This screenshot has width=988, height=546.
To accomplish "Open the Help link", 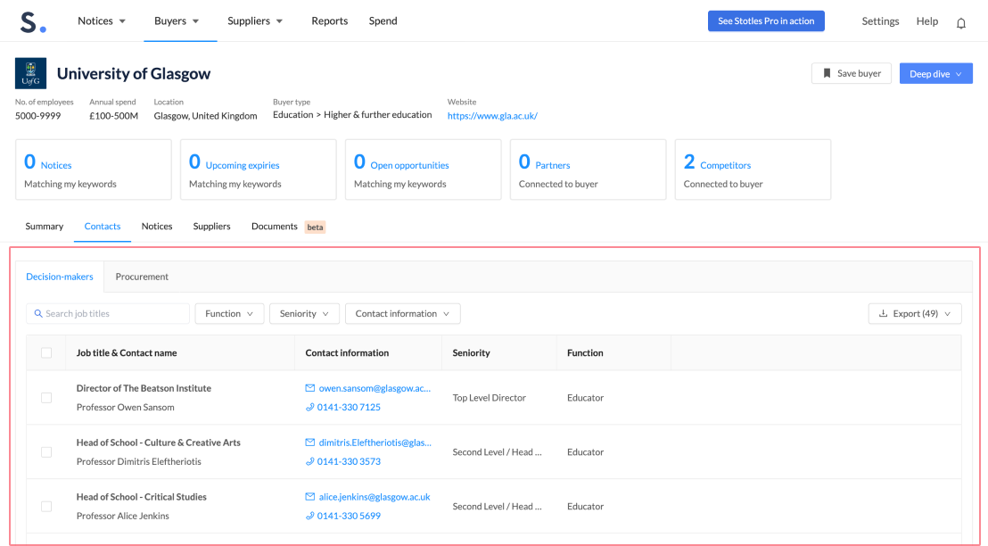I will 926,21.
